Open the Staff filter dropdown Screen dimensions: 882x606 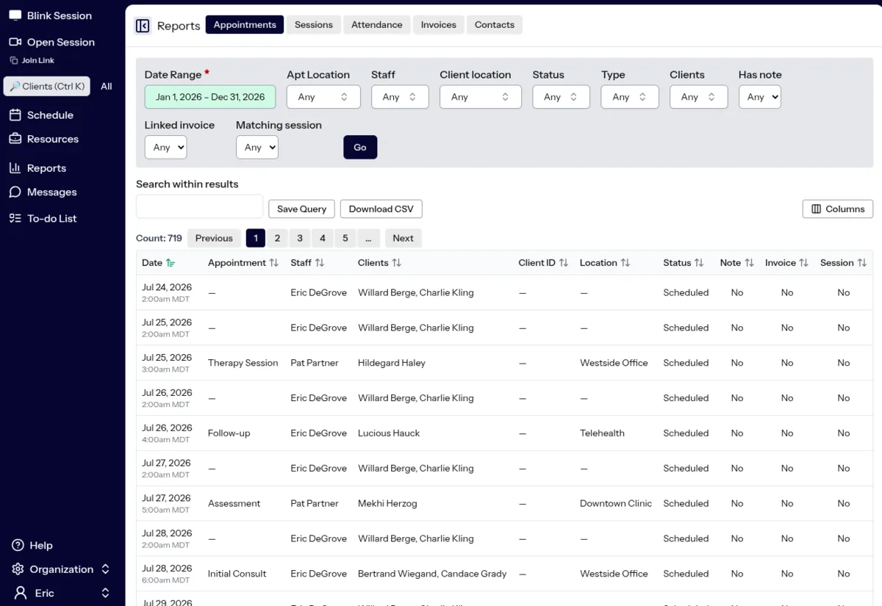(x=400, y=97)
